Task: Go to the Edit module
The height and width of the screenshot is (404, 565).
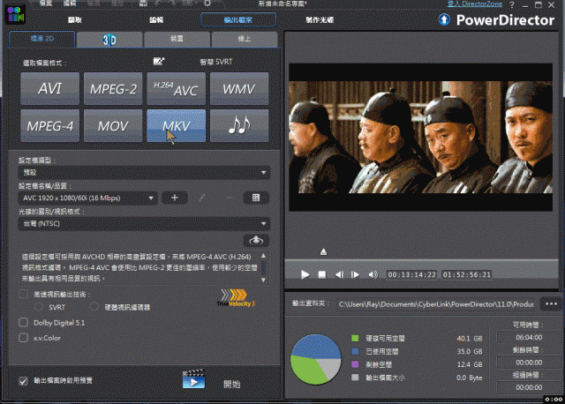Action: point(156,19)
